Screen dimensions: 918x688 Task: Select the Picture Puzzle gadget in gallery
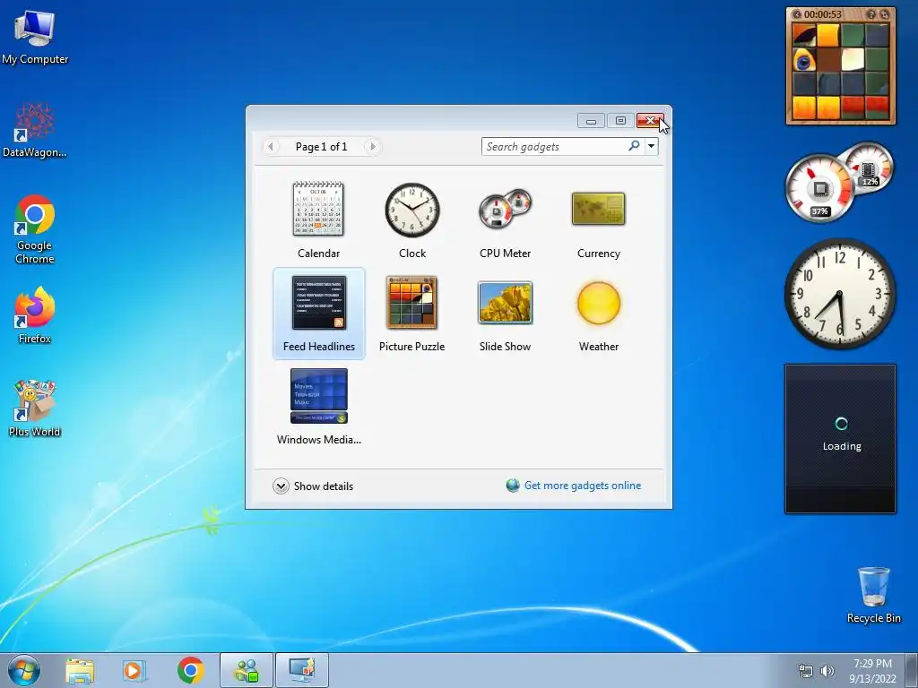click(412, 314)
